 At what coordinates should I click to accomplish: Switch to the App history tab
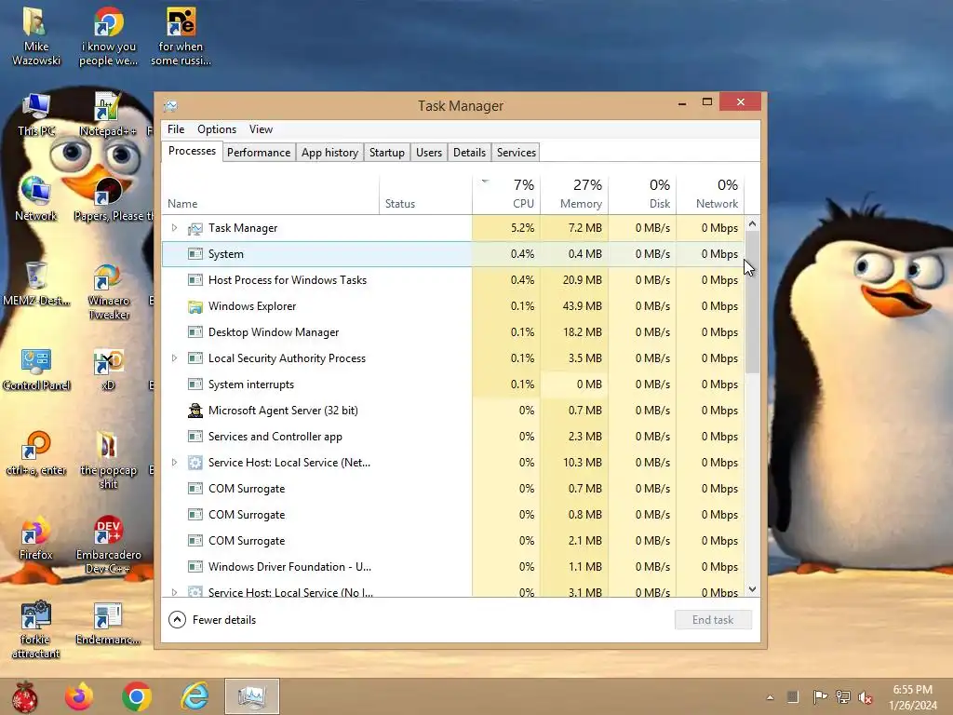(x=330, y=153)
